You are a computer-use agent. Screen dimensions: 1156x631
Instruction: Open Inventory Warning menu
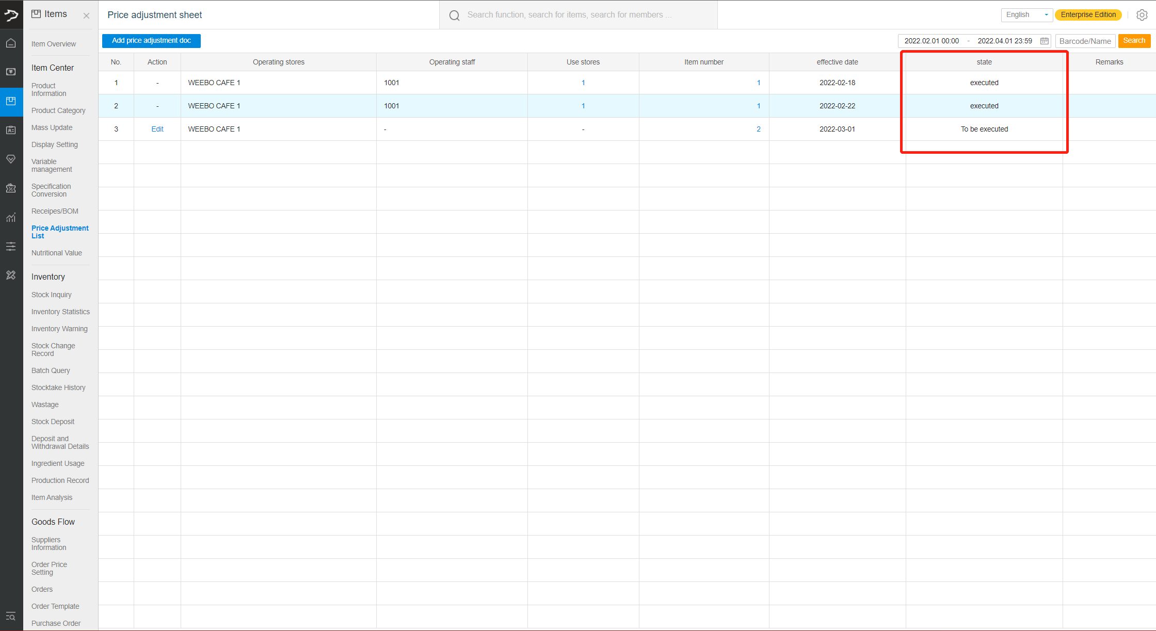(x=59, y=329)
